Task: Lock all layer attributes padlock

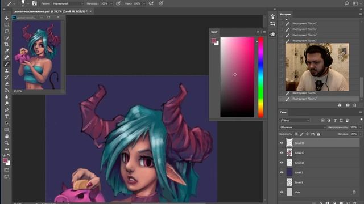Action: 318,134
